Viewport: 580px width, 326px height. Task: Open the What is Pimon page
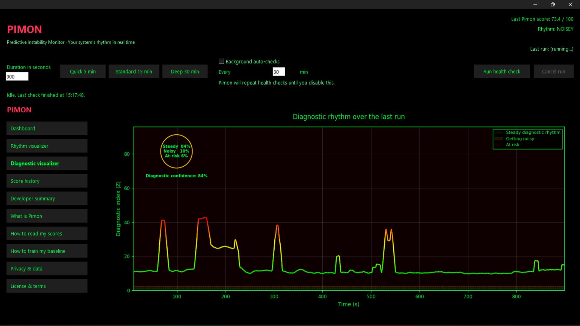pos(47,216)
